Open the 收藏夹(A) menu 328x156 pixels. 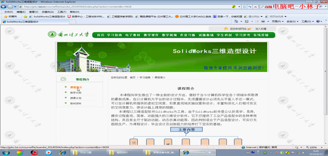coord(48,12)
